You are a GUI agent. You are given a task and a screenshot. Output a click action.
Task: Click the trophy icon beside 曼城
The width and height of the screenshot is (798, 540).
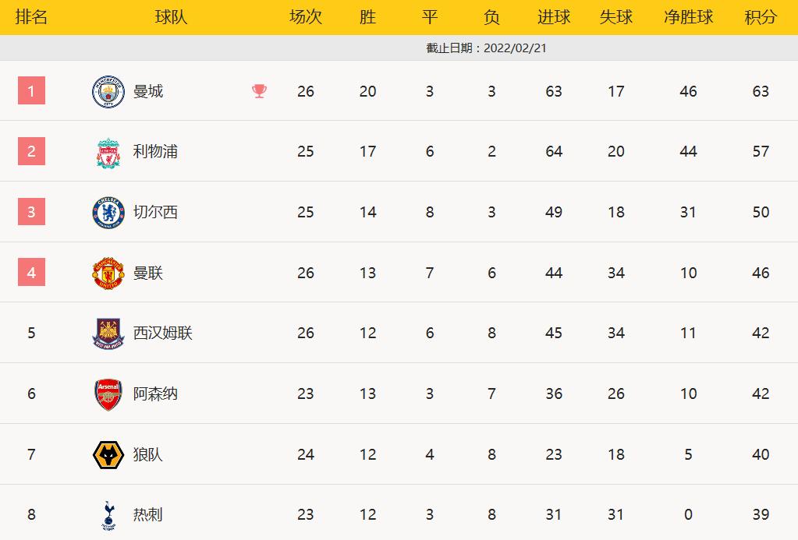[259, 91]
